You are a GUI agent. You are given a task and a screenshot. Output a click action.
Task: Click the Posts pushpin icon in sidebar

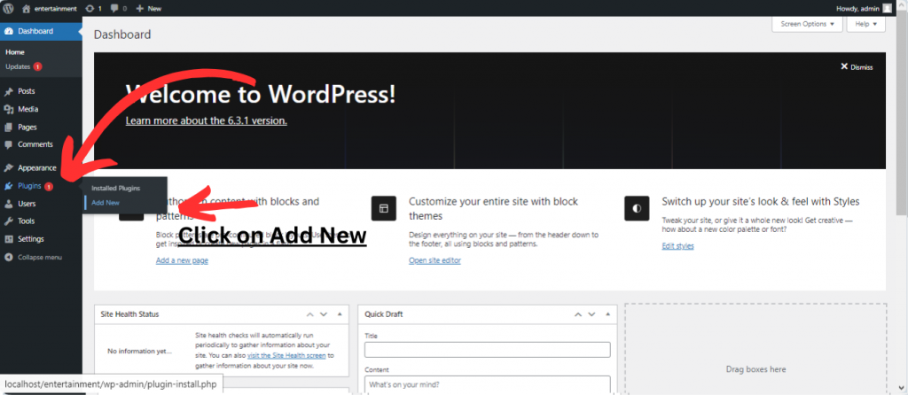pos(9,91)
